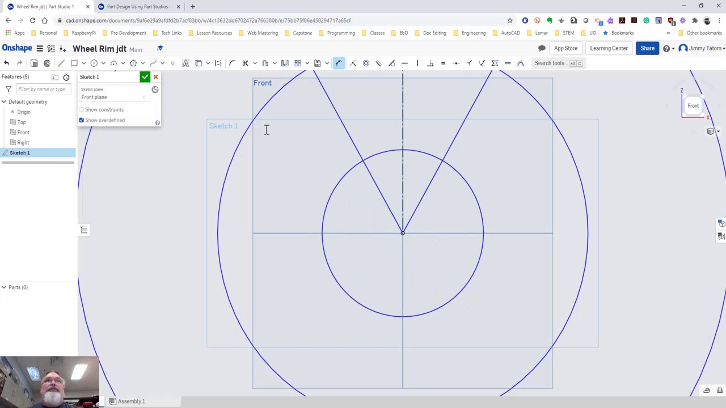
Task: Apply the Coincident constraint
Action: pyautogui.click(x=353, y=63)
